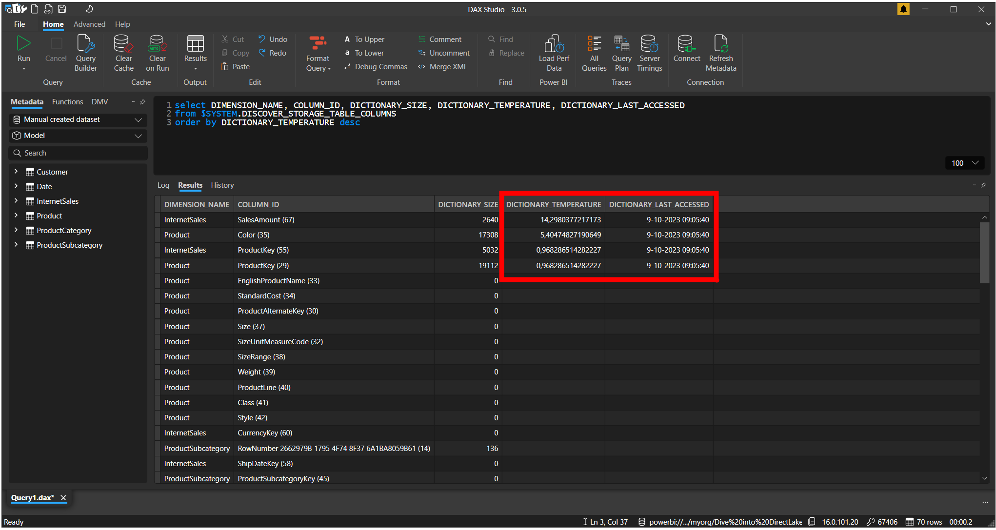Toggle Clear on Run option
This screenshot has width=996, height=530.
tap(157, 53)
